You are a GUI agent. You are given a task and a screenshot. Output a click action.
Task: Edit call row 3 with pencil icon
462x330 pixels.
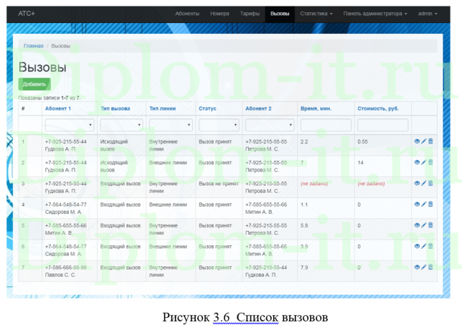424,183
